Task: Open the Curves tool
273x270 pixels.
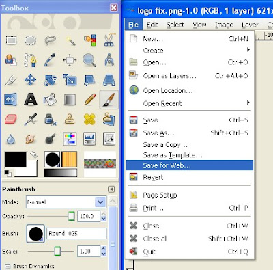Action: [109, 139]
